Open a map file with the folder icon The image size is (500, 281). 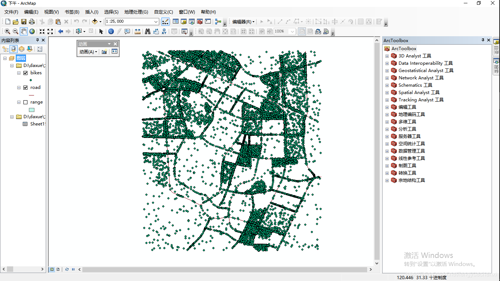point(15,22)
